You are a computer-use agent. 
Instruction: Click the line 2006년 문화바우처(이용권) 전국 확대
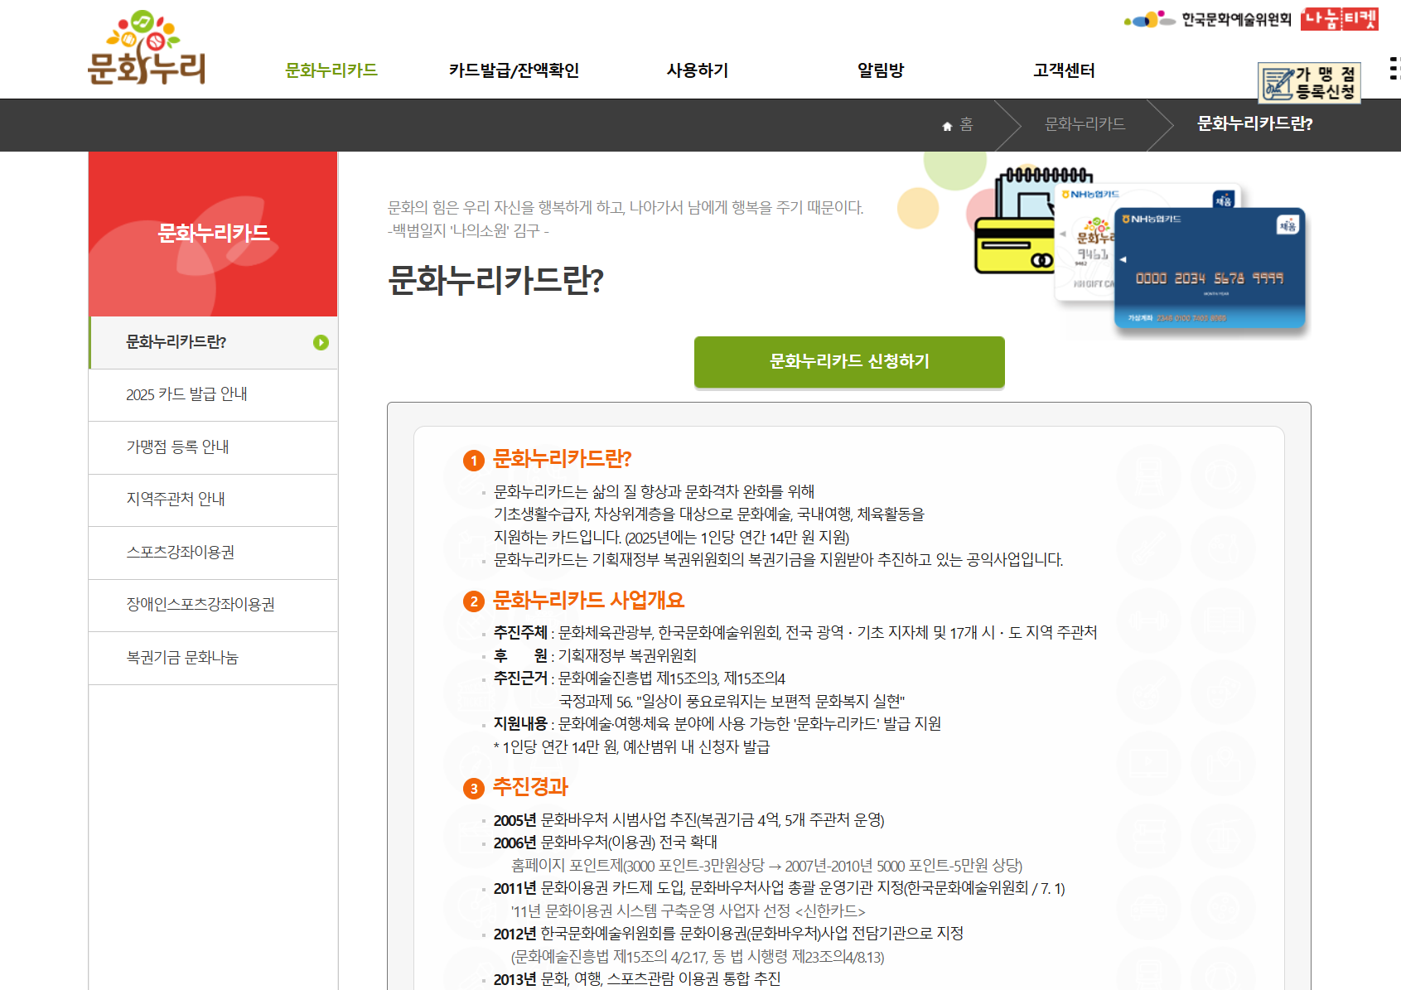[x=606, y=843]
